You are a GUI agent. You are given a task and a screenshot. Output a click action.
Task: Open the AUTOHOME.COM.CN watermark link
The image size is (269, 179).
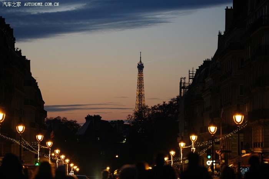(42, 4)
